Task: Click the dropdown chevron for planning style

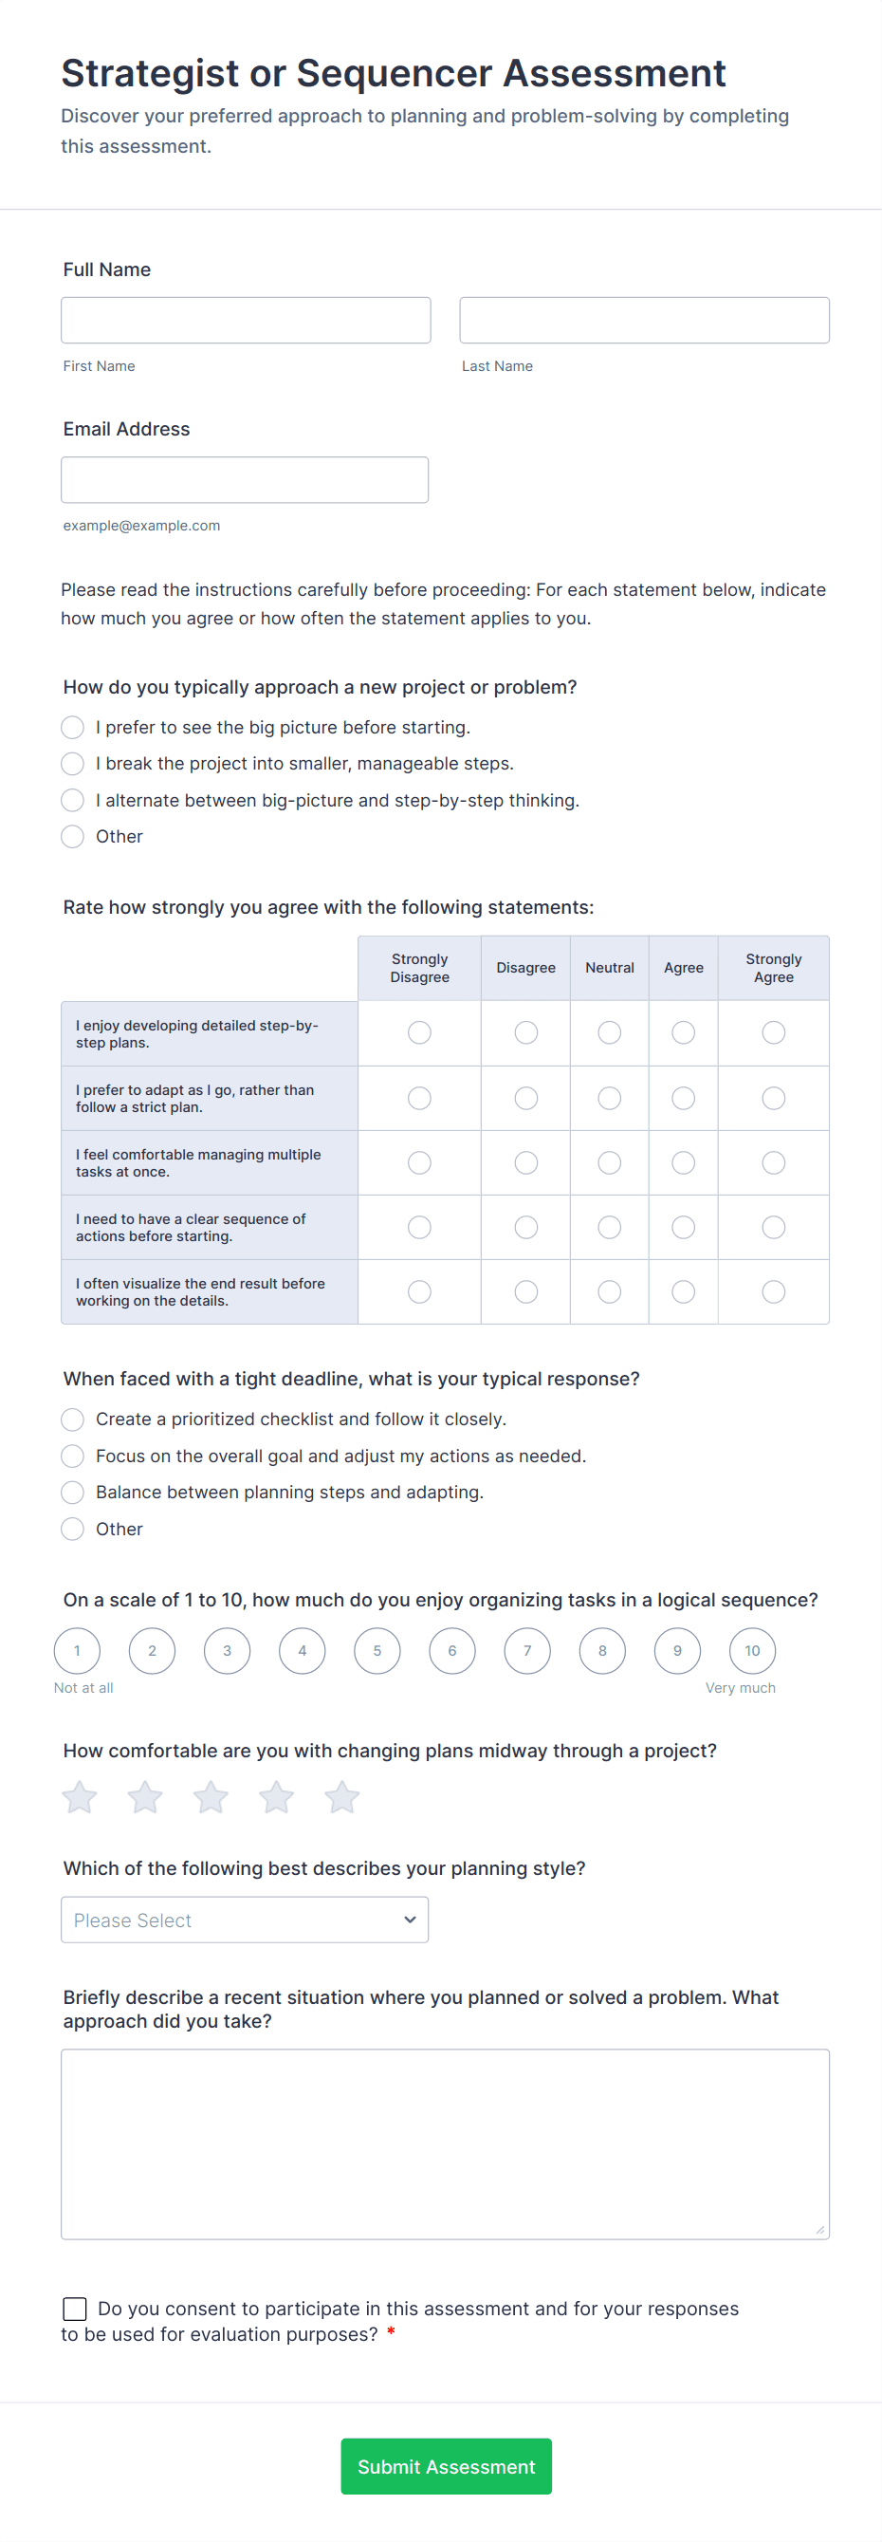Action: [x=409, y=1919]
